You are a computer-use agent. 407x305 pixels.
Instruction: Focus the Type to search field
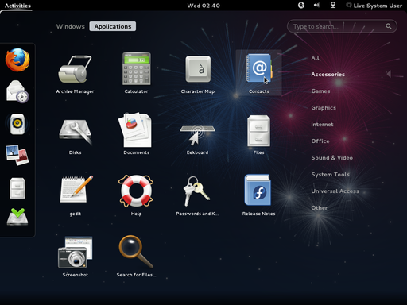(342, 26)
